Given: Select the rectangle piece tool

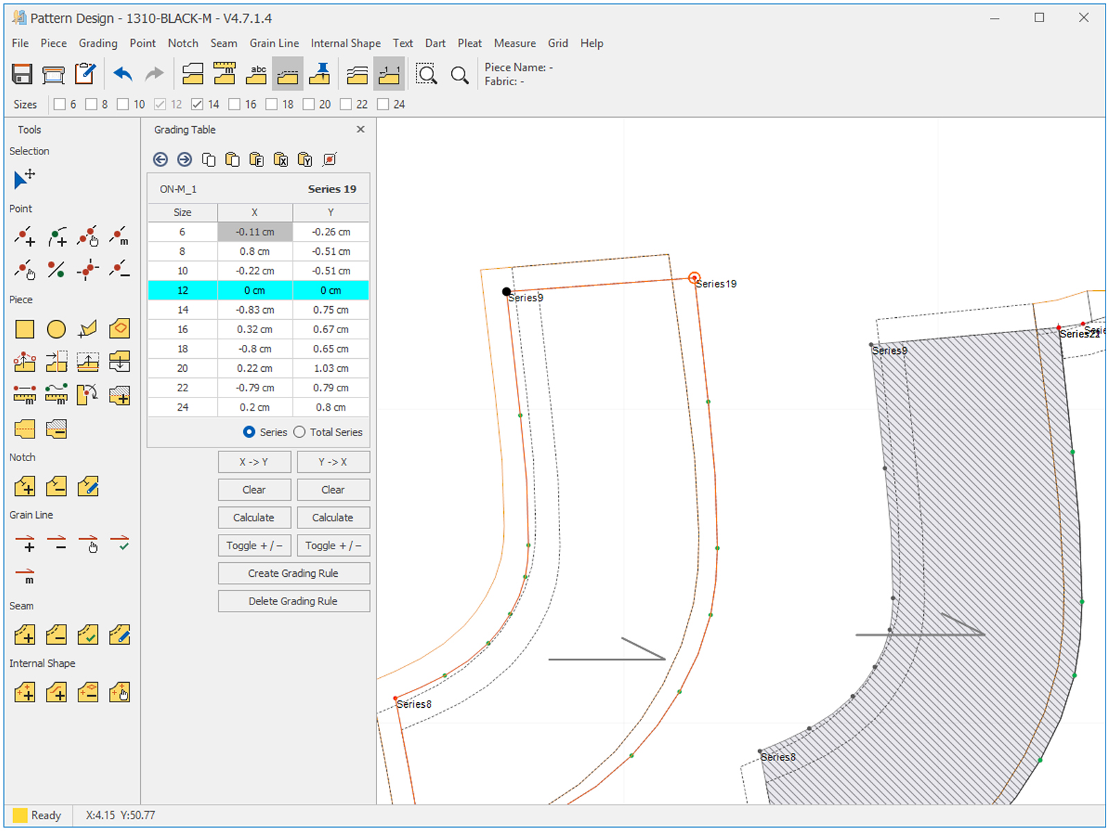Looking at the screenshot, I should tap(24, 329).
